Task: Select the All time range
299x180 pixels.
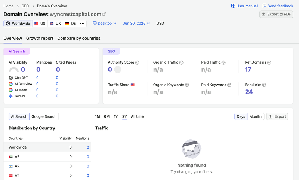Action: click(x=137, y=116)
